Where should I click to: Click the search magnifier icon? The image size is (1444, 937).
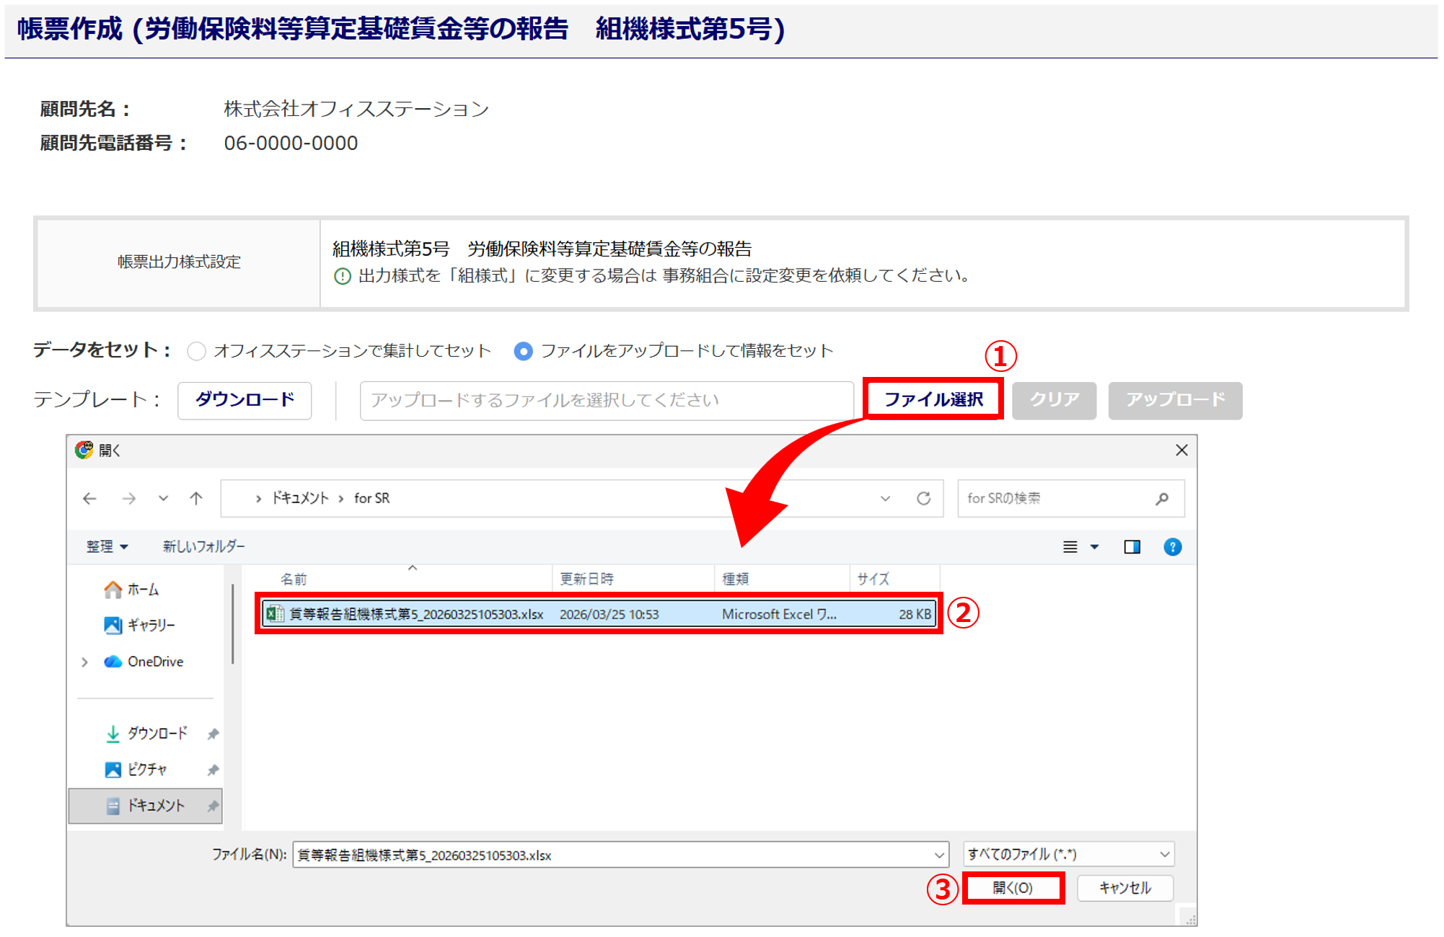[x=1161, y=498]
